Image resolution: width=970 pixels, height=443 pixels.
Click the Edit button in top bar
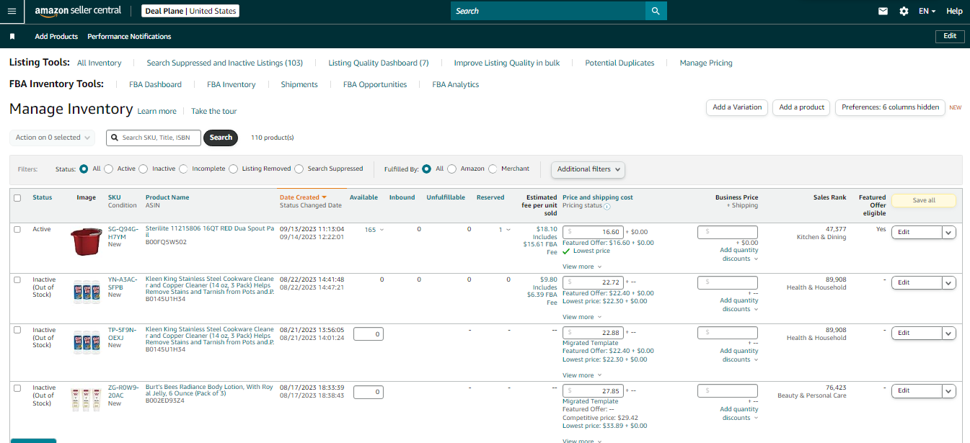tap(950, 36)
